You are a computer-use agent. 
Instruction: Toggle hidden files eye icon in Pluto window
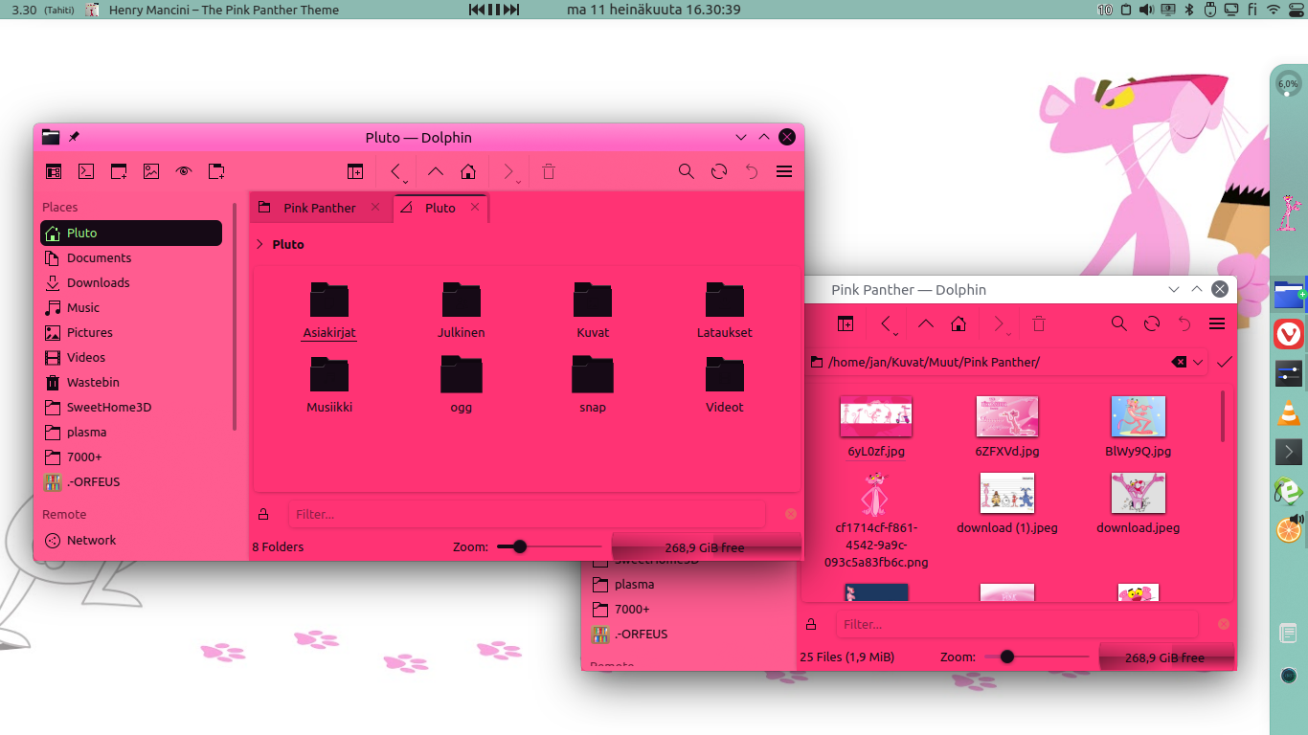(184, 171)
